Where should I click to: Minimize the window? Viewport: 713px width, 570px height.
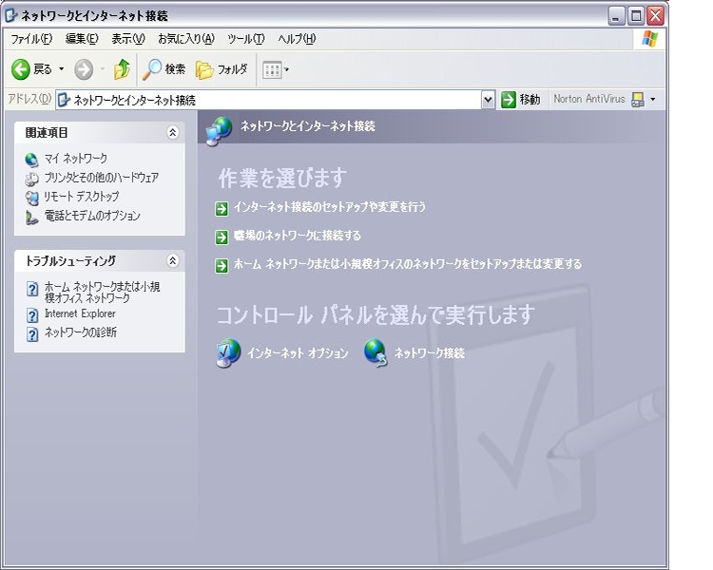tap(617, 16)
